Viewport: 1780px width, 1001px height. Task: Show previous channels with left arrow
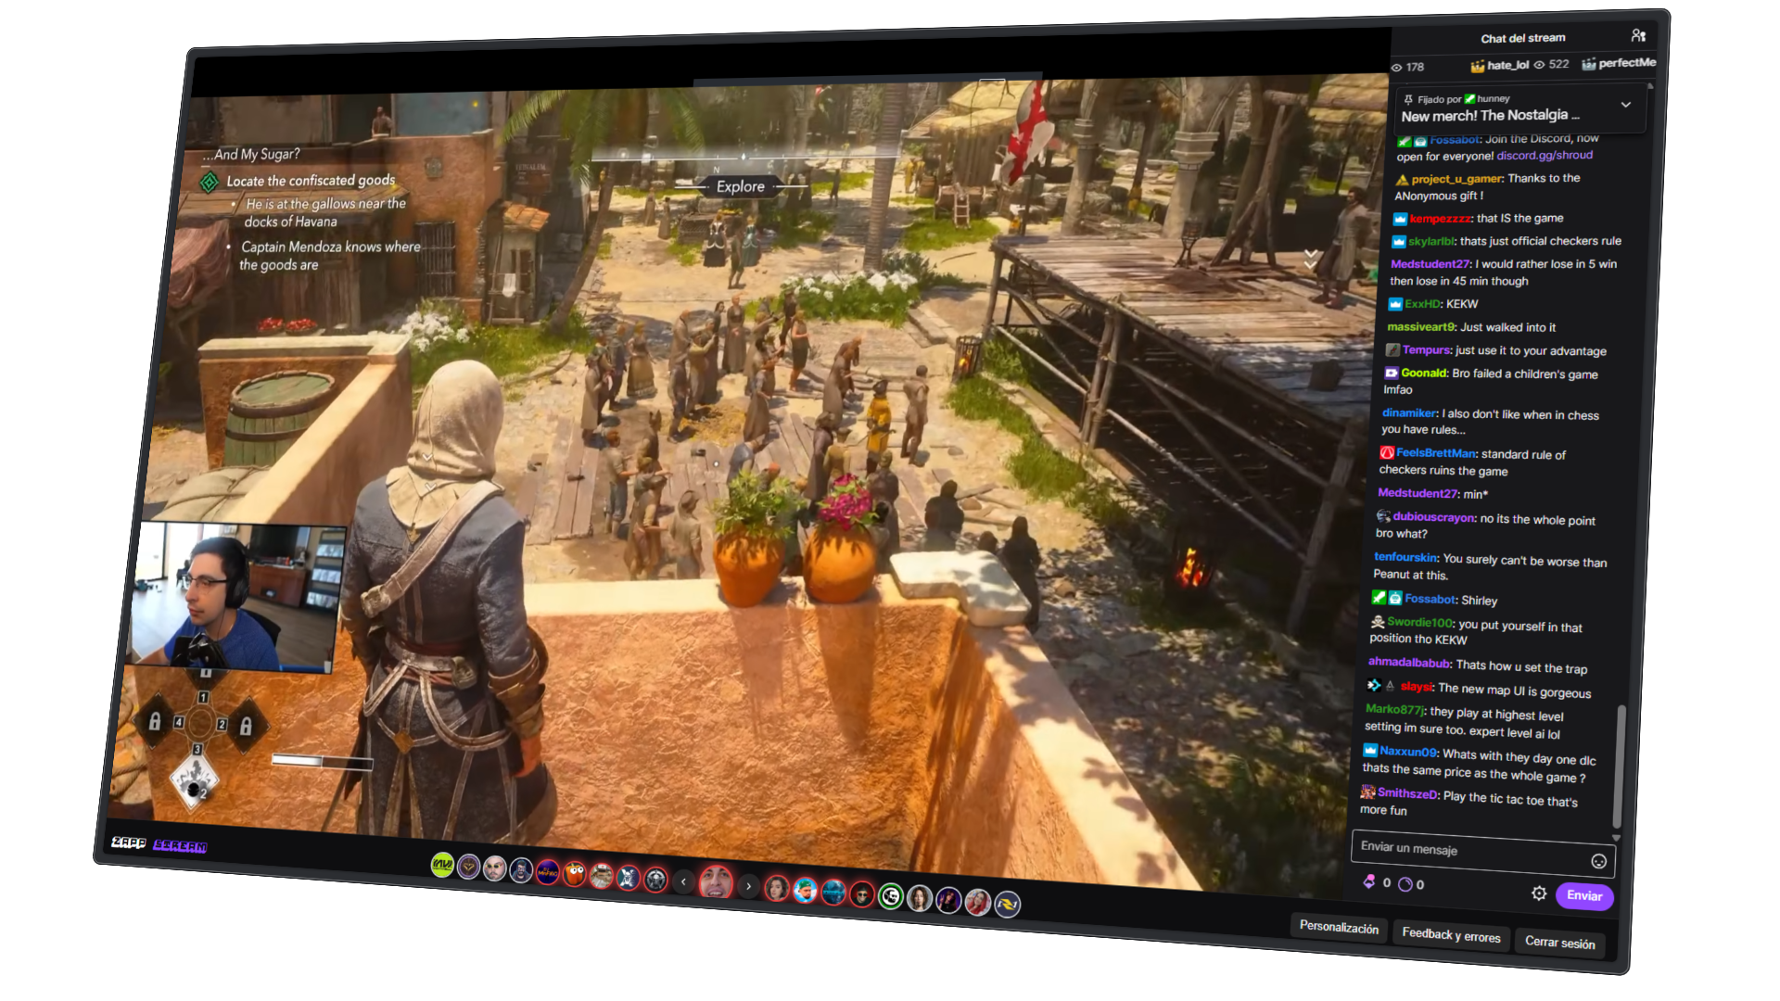coord(683,881)
